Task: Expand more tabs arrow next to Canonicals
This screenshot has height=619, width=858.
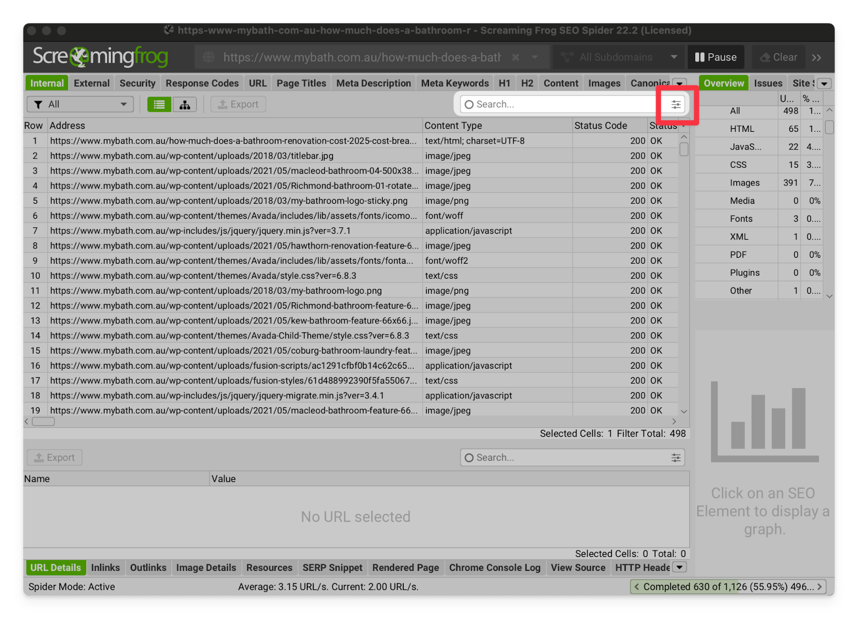Action: pos(680,84)
